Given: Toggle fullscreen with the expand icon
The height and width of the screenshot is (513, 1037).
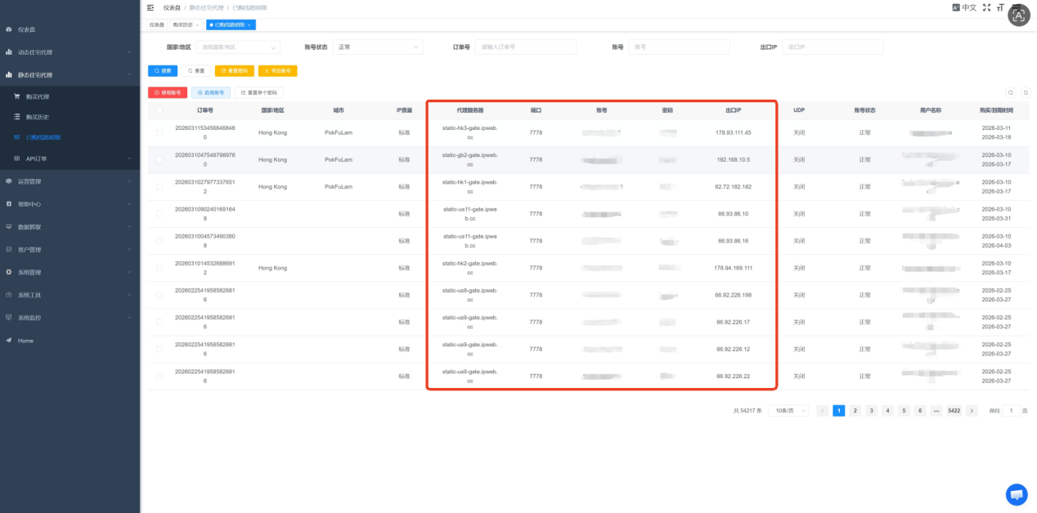Looking at the screenshot, I should point(986,7).
